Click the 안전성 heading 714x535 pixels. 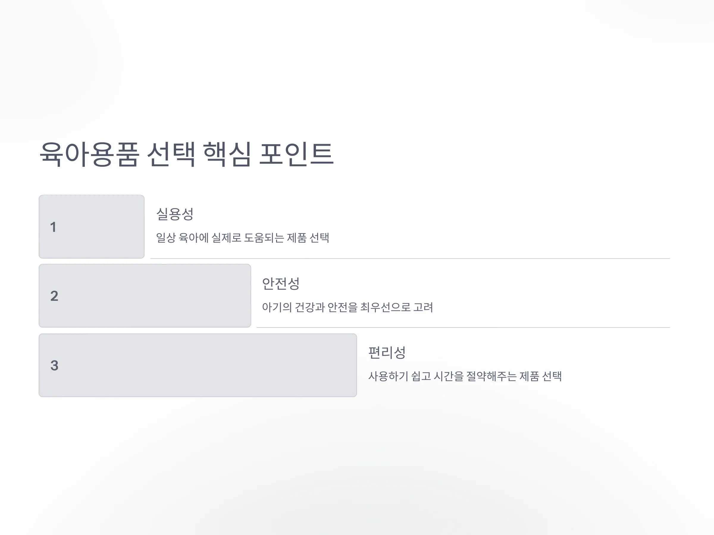pyautogui.click(x=281, y=284)
